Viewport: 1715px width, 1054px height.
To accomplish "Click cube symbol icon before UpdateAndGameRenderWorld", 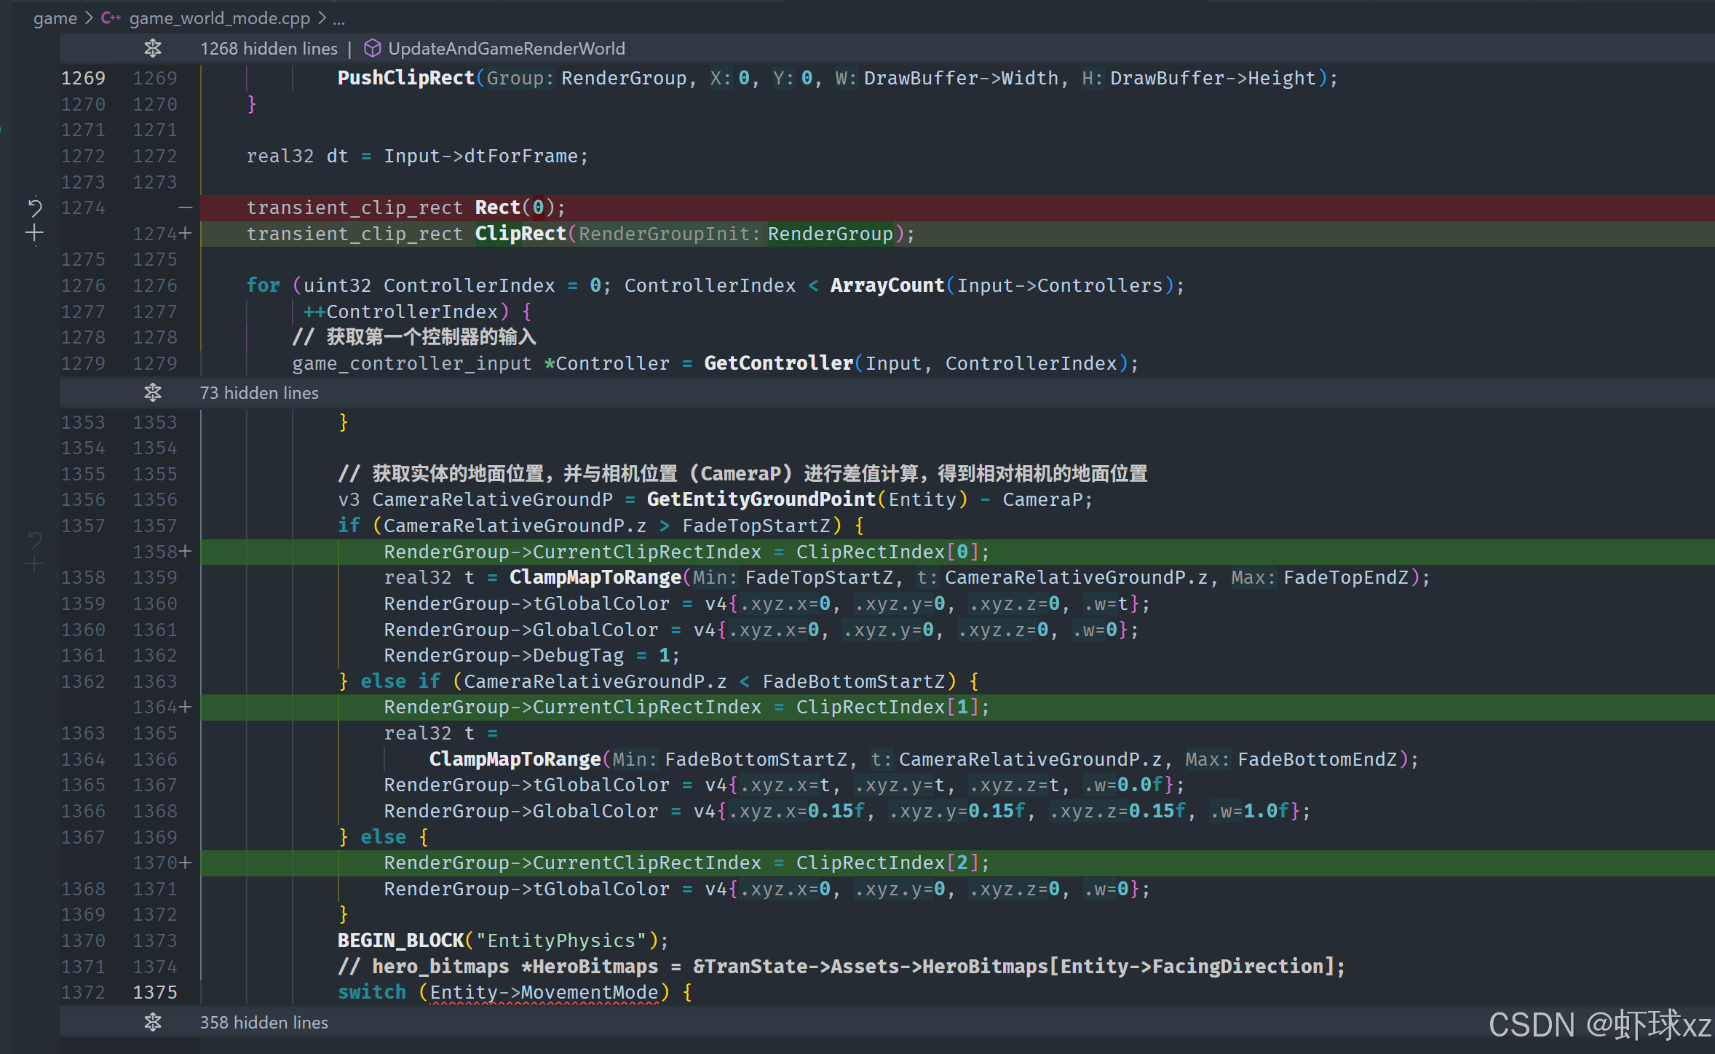I will pos(372,49).
